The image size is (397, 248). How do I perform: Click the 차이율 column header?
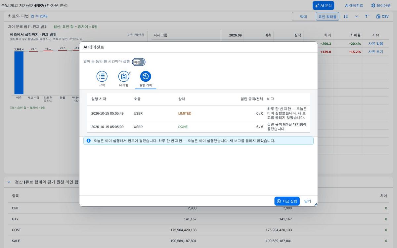356,35
